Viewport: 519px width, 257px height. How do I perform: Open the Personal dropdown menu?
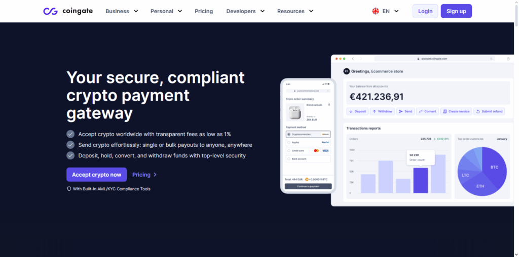tap(166, 11)
